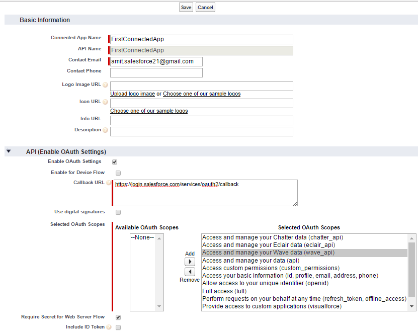This screenshot has width=418, height=332.
Task: Click the Contact Phone field
Action: 156,72
